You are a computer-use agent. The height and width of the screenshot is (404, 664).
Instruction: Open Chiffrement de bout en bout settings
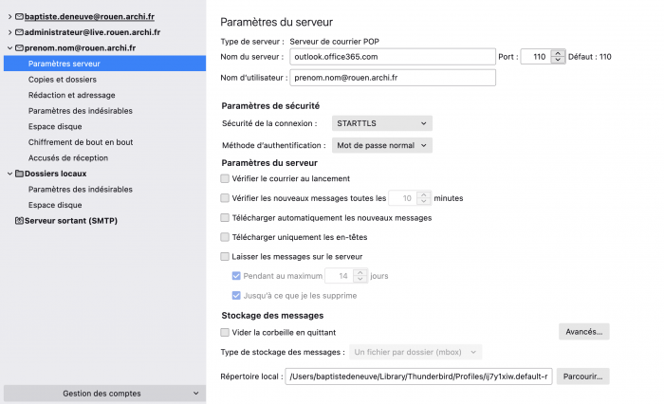point(81,142)
